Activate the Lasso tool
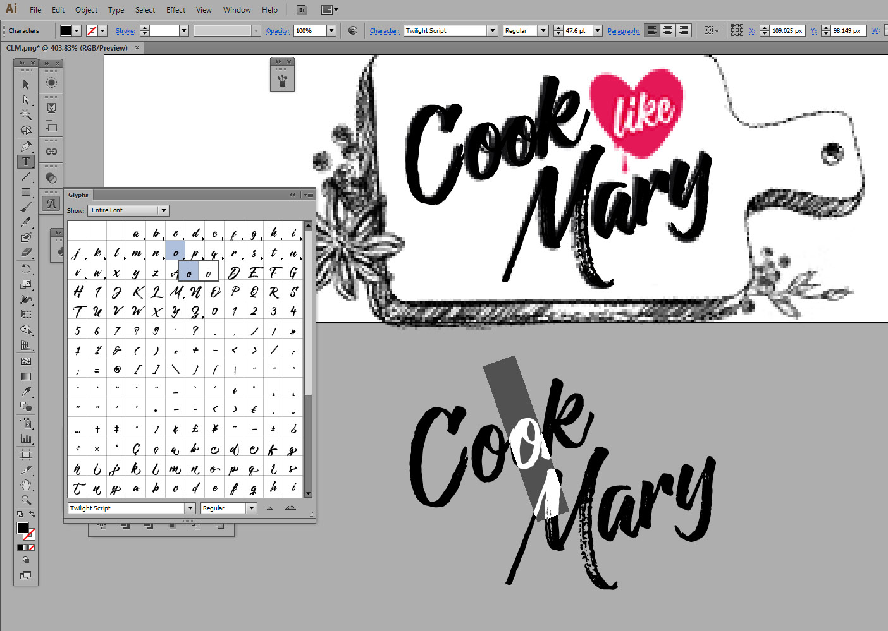Viewport: 888px width, 631px height. [26, 131]
